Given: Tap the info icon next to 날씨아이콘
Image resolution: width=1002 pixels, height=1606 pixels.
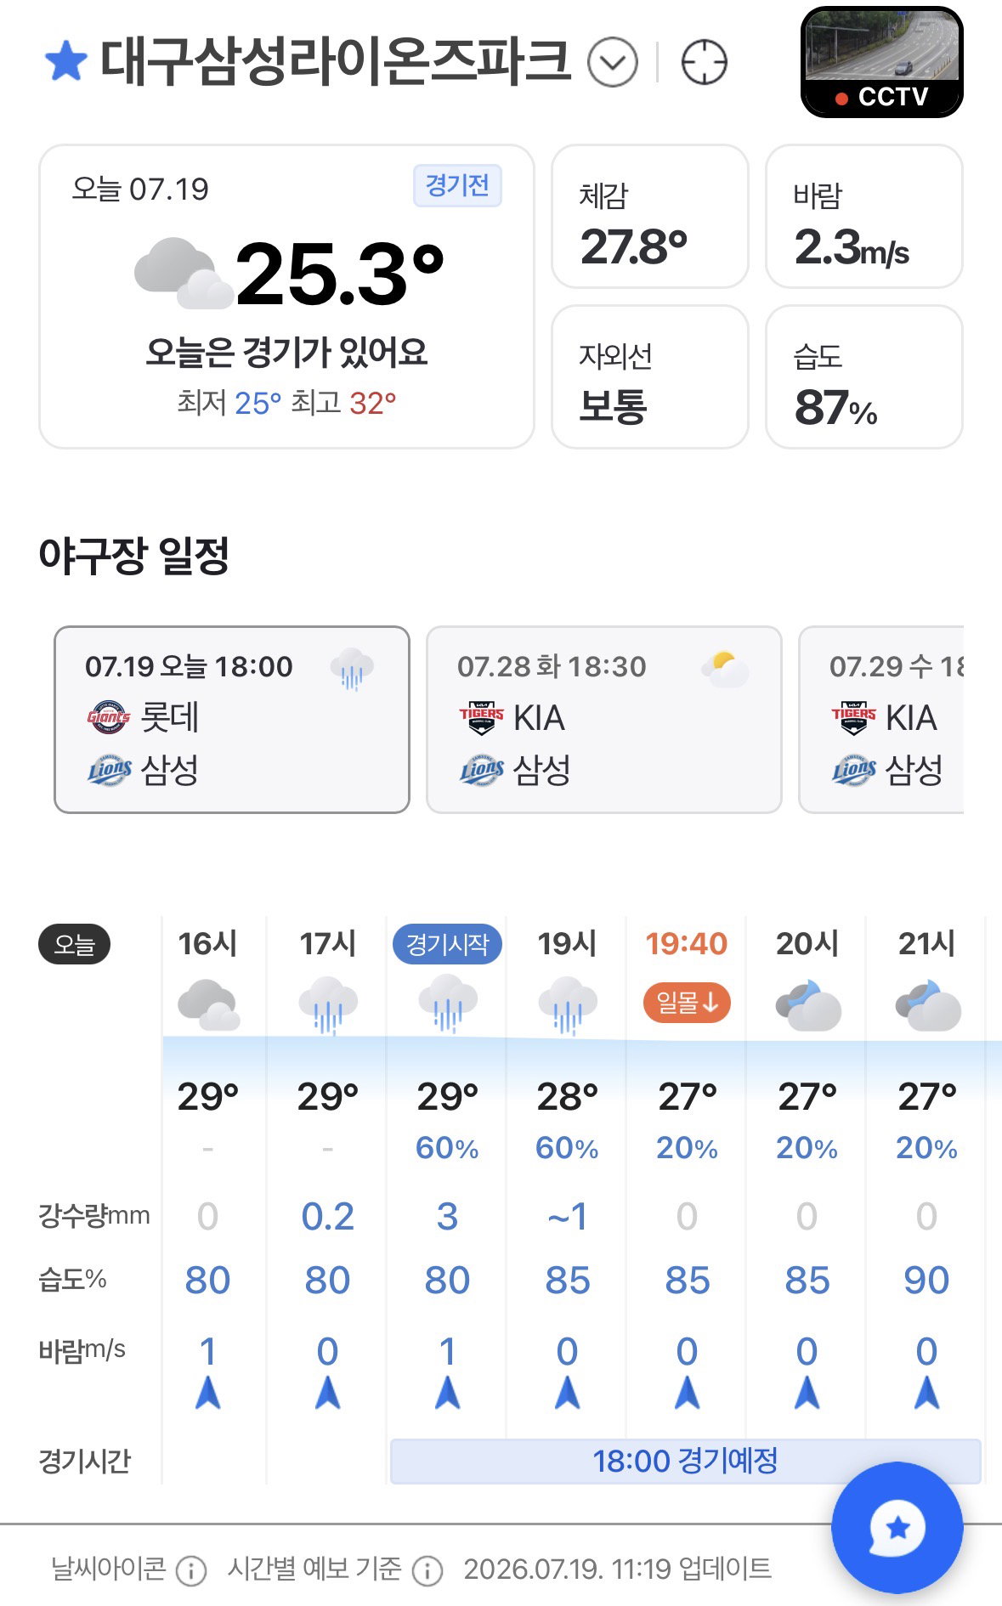Looking at the screenshot, I should point(191,1570).
